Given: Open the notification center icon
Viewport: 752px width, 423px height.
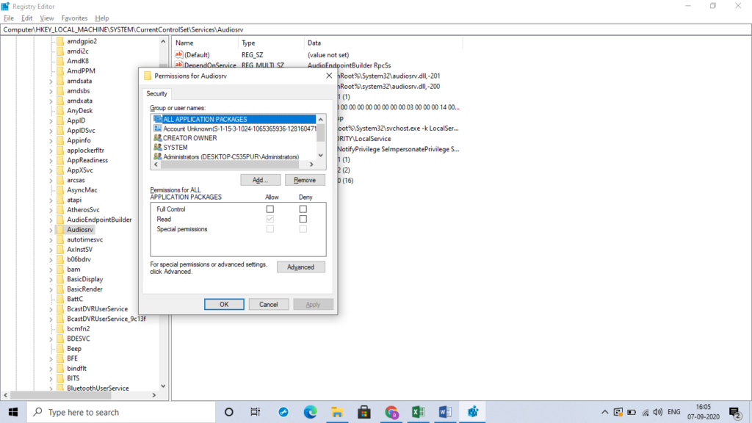Looking at the screenshot, I should [733, 412].
